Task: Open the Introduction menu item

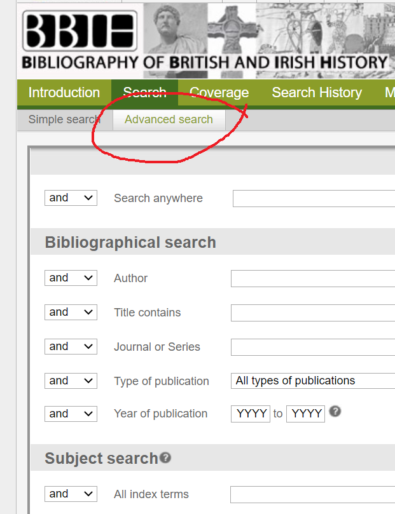Action: point(64,93)
